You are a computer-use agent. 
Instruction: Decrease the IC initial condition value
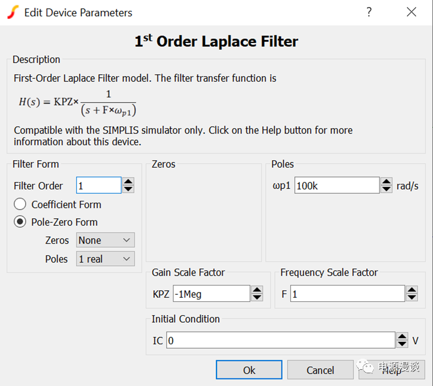tap(402, 344)
